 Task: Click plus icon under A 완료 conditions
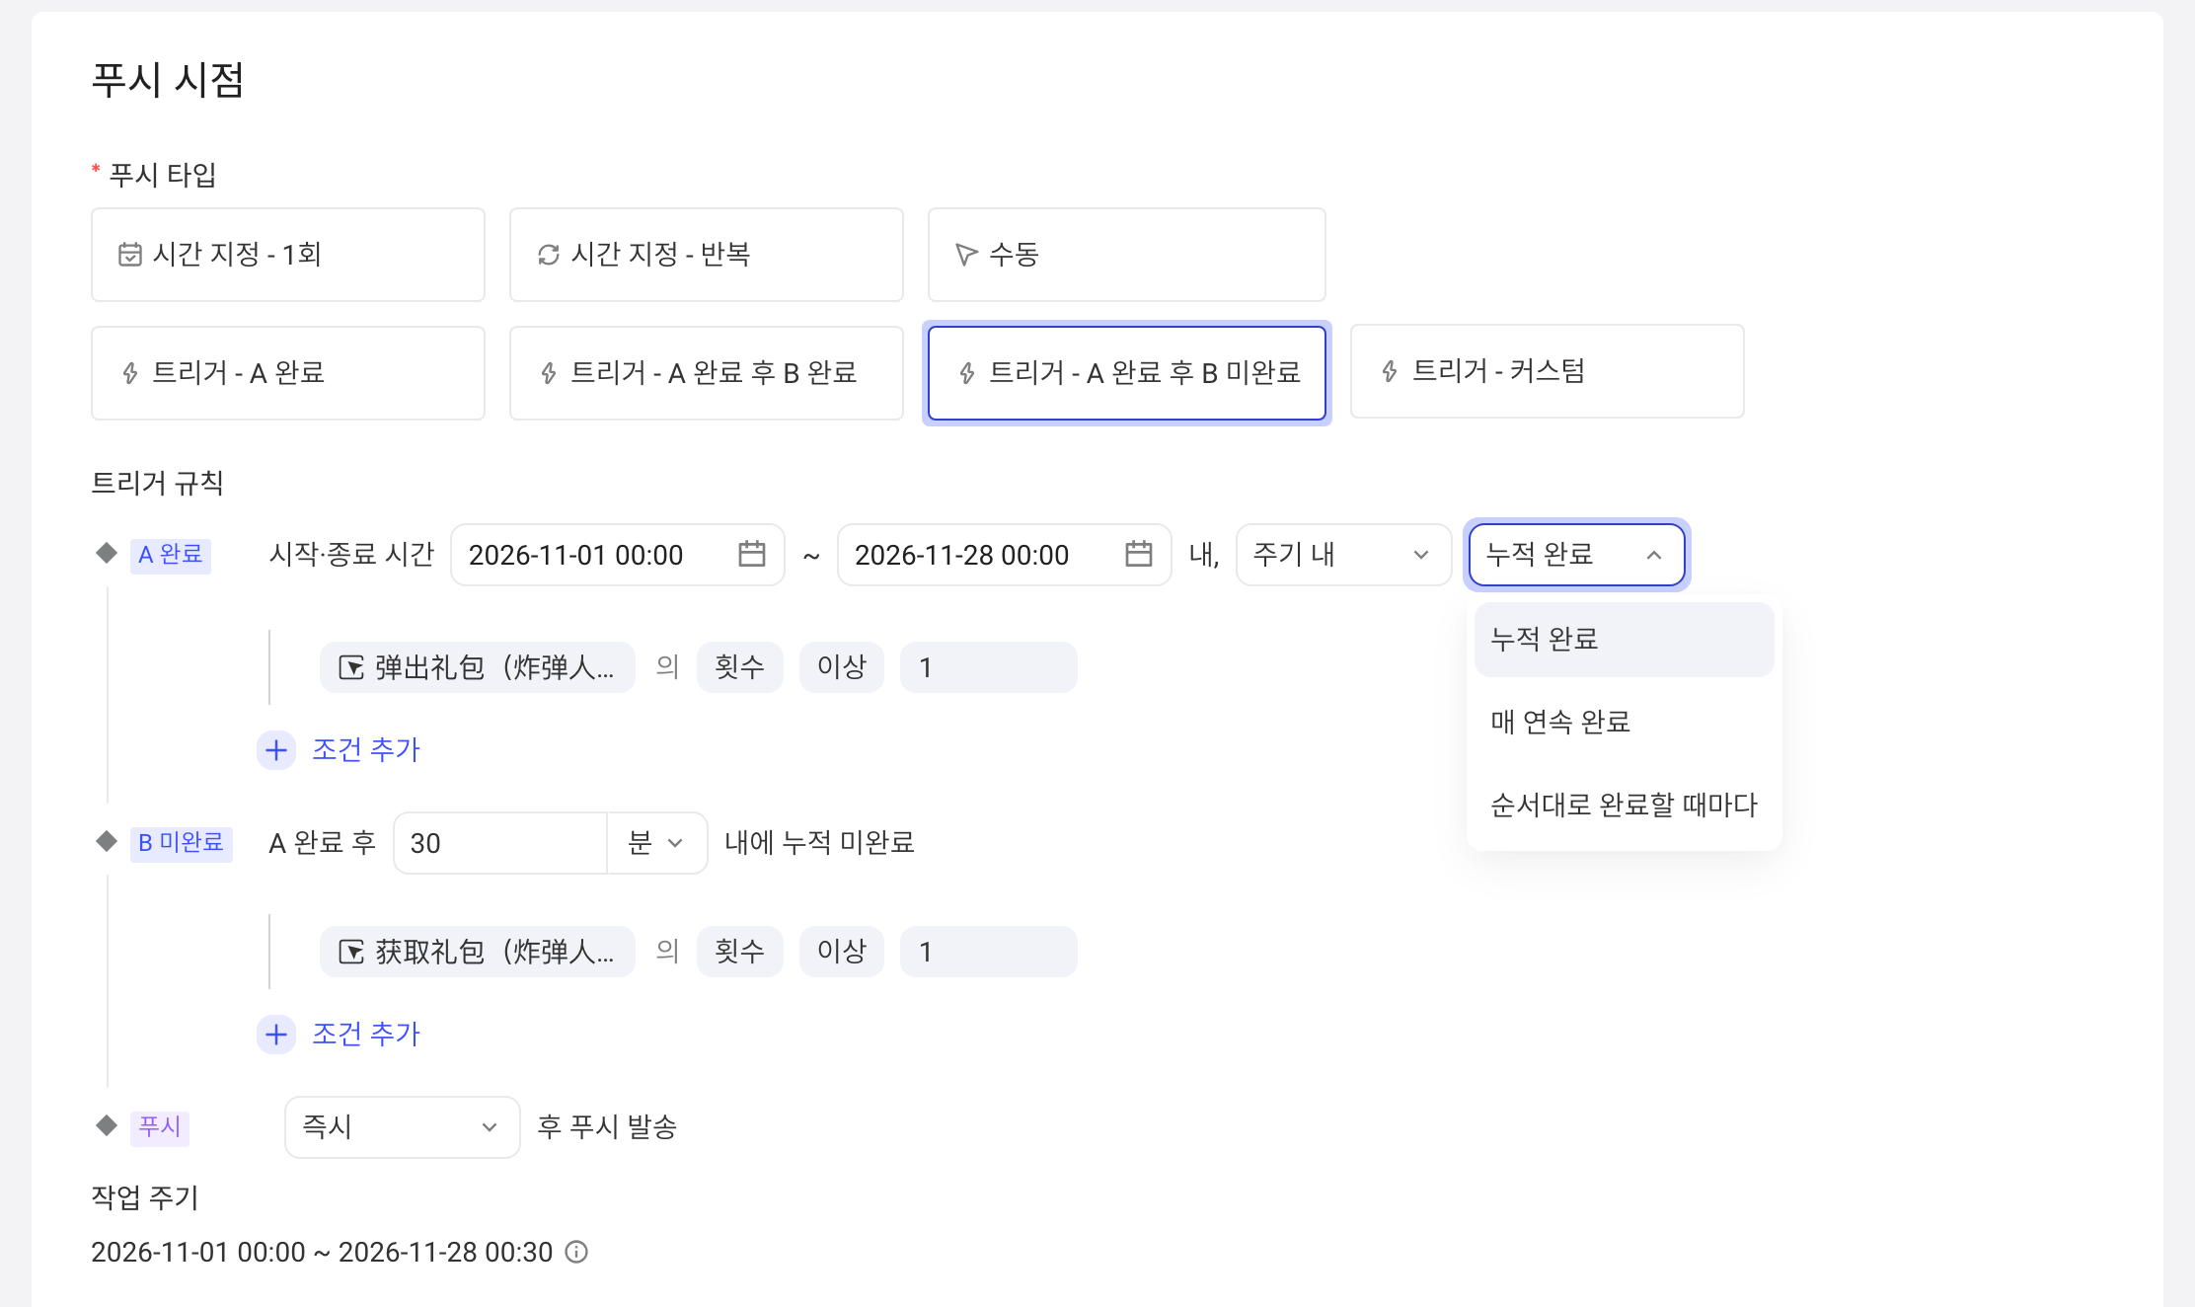coord(276,750)
